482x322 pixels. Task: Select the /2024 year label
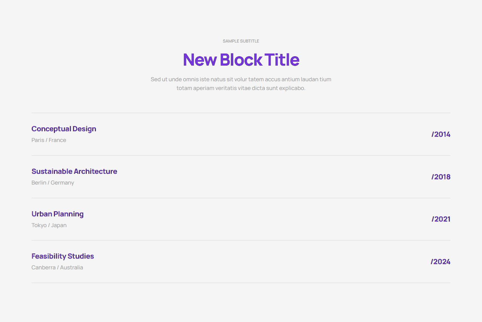click(440, 262)
